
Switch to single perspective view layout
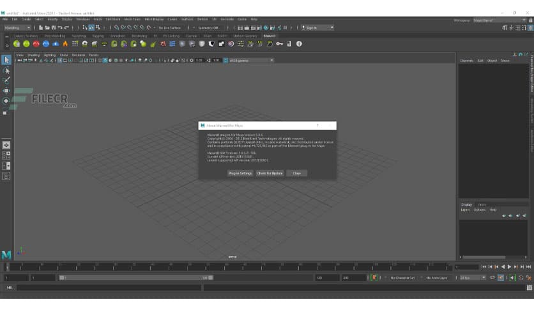pos(6,146)
